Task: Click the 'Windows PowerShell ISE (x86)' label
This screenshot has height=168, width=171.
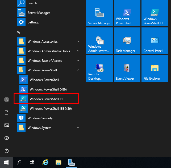Action: coord(51,109)
